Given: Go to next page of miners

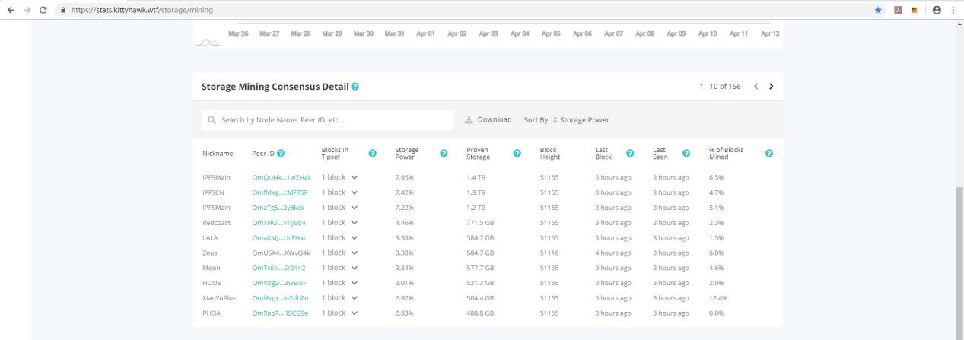Looking at the screenshot, I should click(x=772, y=87).
